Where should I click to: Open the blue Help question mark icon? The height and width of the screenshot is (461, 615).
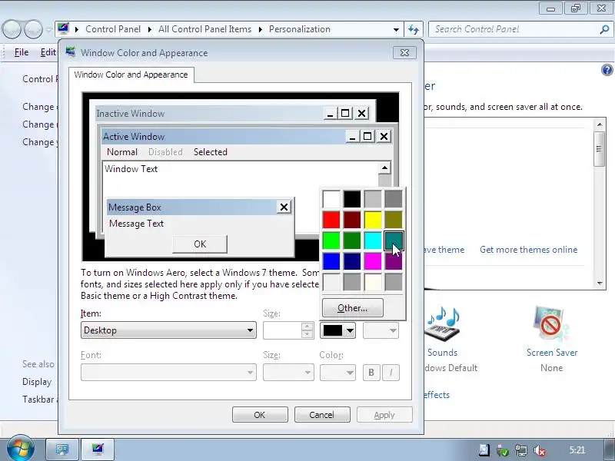click(x=607, y=70)
